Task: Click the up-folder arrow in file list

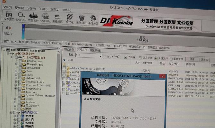Action: click(x=64, y=60)
